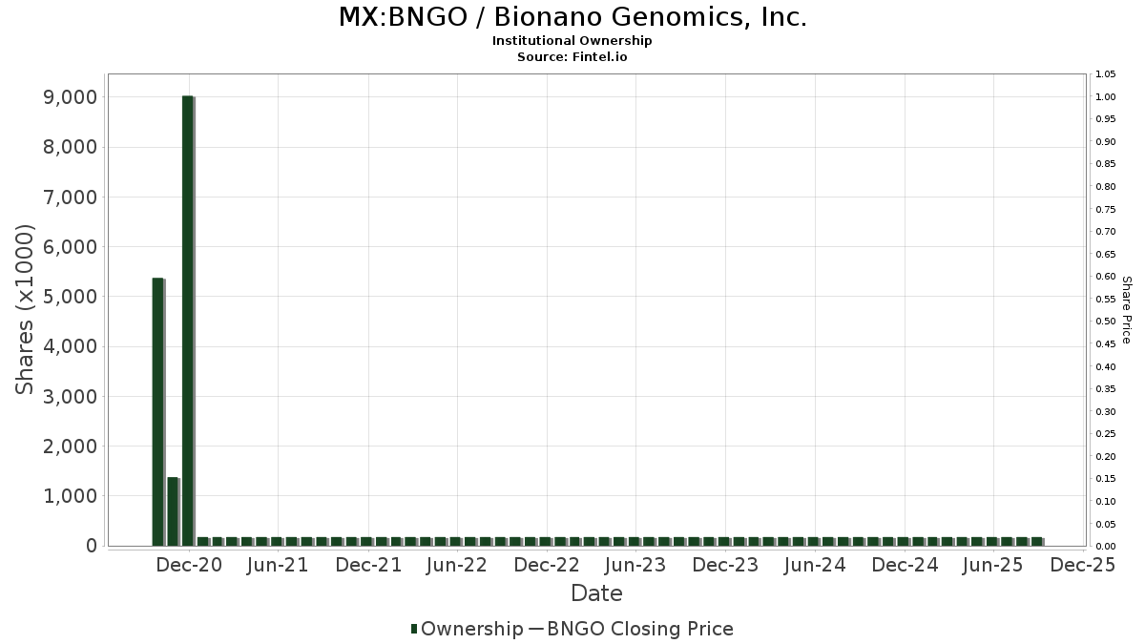
Task: Click the Ownership legend label
Action: (x=471, y=629)
